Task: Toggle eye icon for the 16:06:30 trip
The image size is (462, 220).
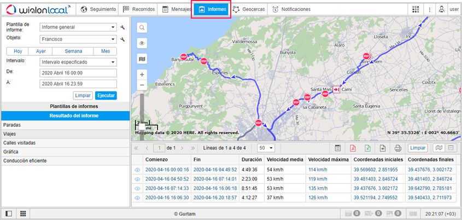Action: coord(137,198)
